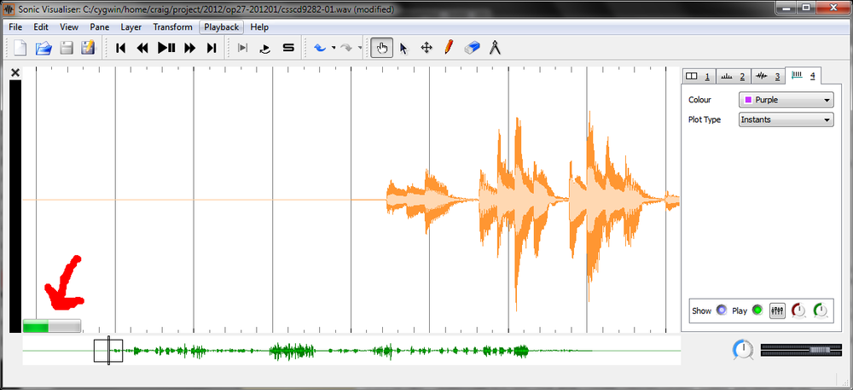The image size is (853, 390).
Task: Open the Undo history dropdown arrow
Action: click(x=334, y=48)
